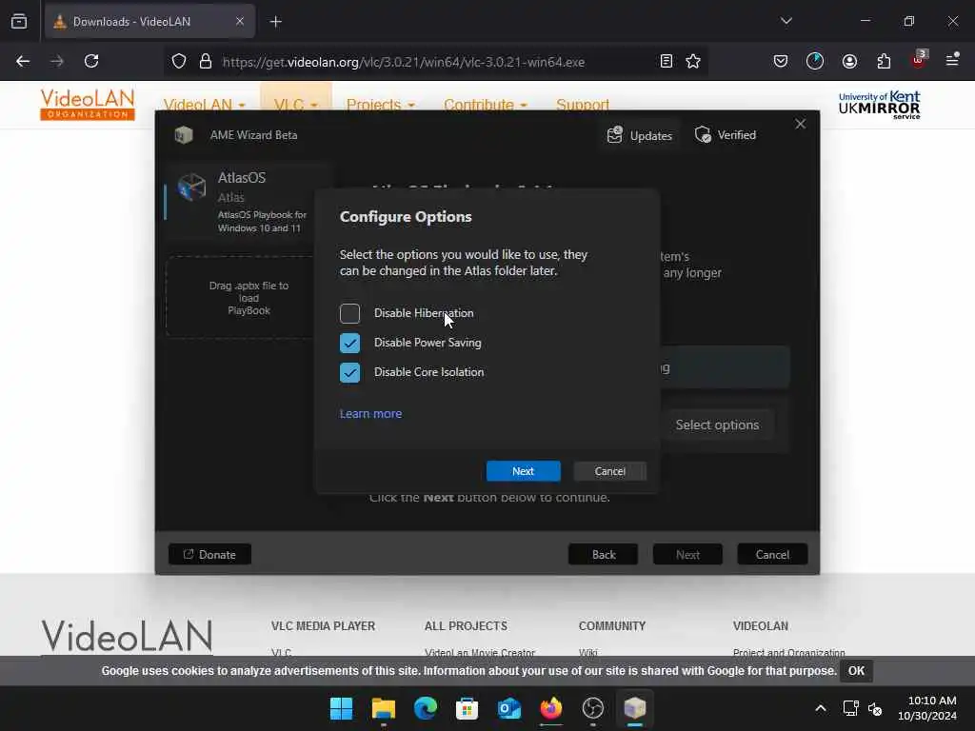View site security lock info
Image resolution: width=975 pixels, height=731 pixels.
206,62
